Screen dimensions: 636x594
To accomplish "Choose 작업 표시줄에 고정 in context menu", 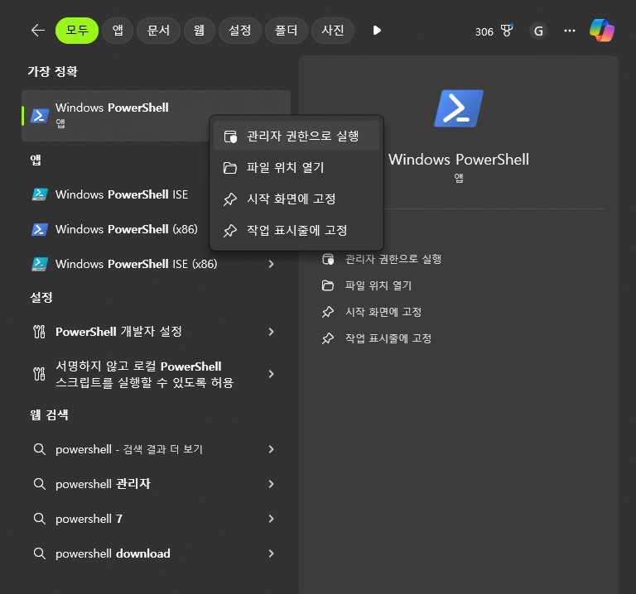I will point(296,230).
